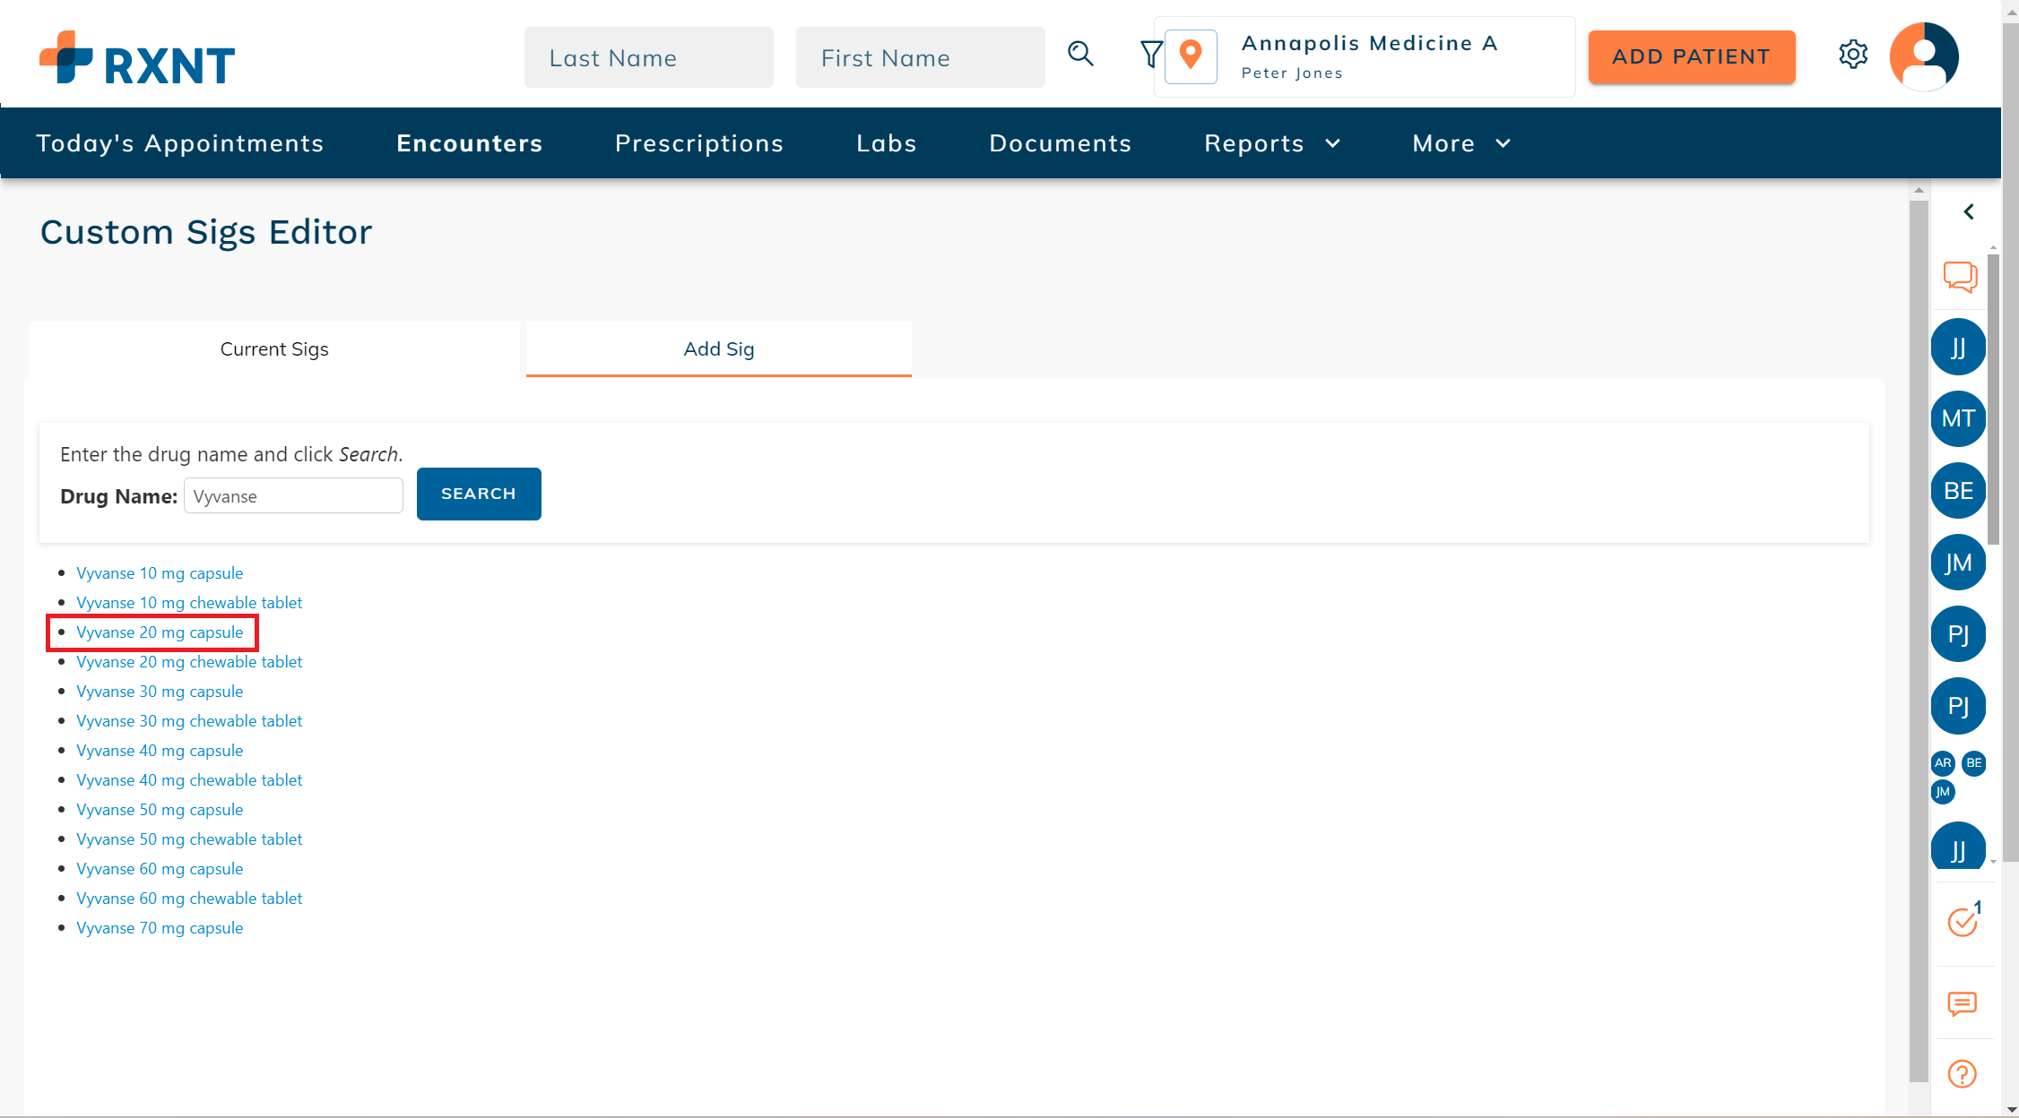The image size is (2019, 1118).
Task: Expand the More dropdown menu
Action: coord(1461,143)
